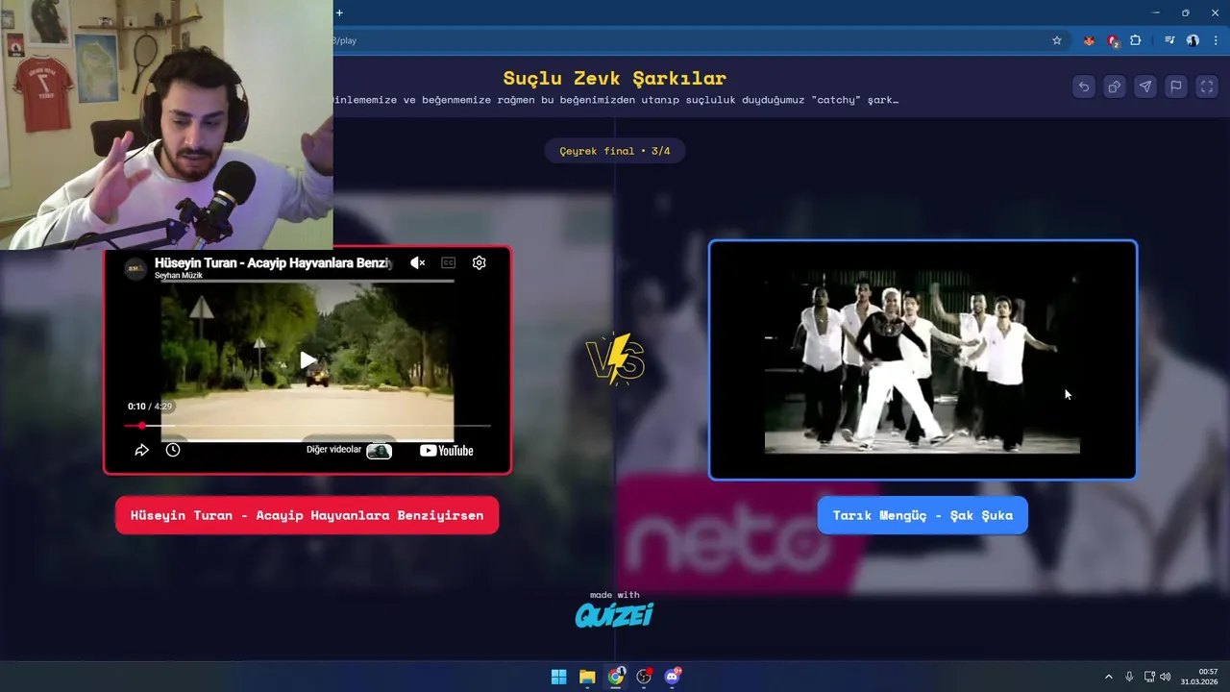Click the flag report button
The width and height of the screenshot is (1230, 692).
pyautogui.click(x=1176, y=86)
